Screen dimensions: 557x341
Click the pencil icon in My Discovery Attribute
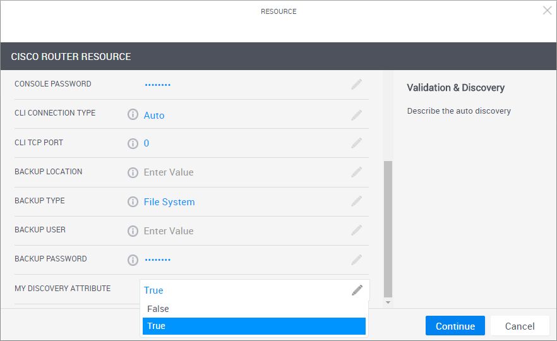click(357, 290)
